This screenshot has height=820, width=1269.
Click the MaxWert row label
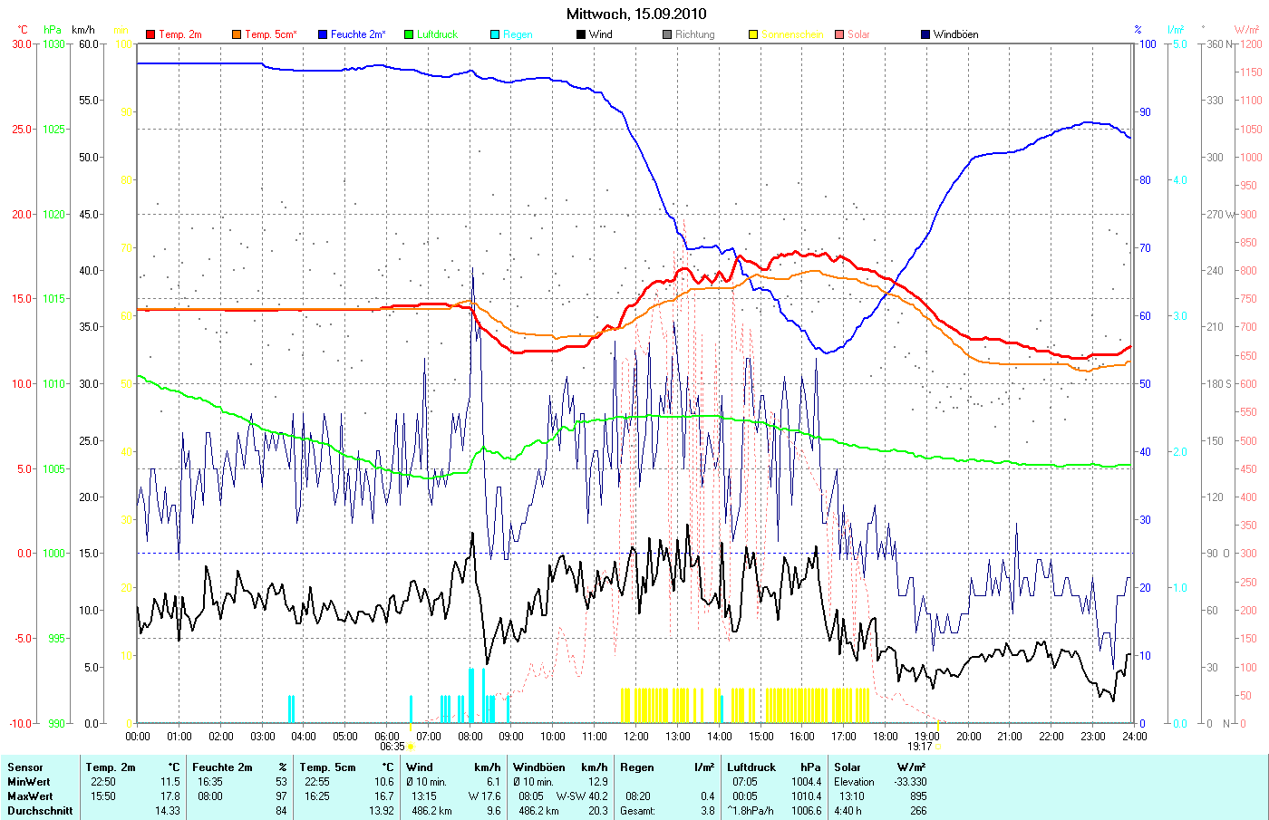[x=30, y=796]
